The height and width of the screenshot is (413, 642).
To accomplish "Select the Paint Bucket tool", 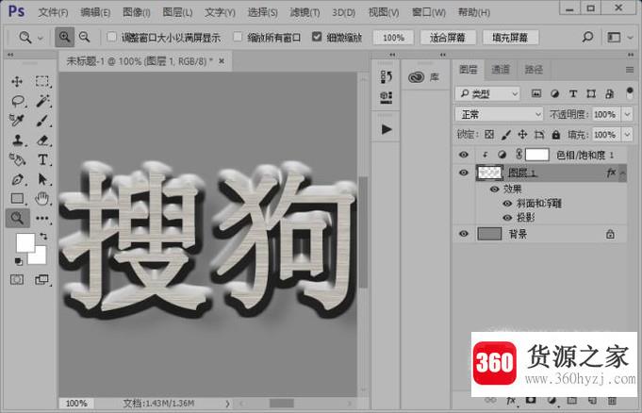I will [17, 159].
